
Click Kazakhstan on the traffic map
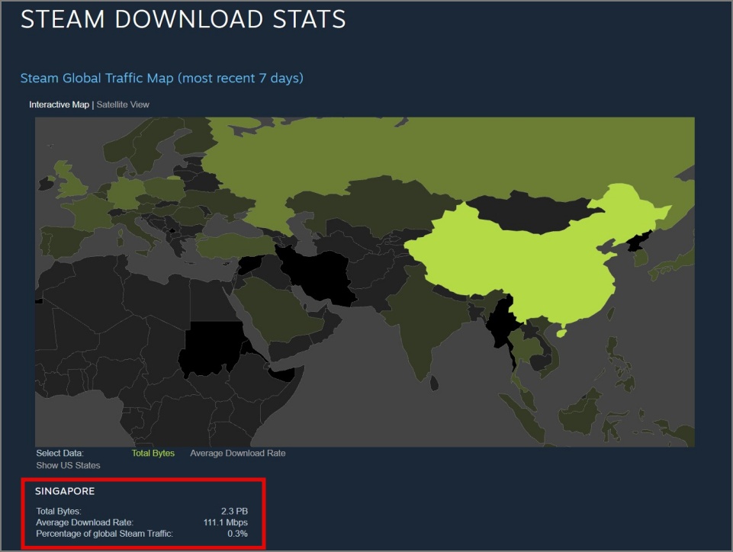[374, 206]
